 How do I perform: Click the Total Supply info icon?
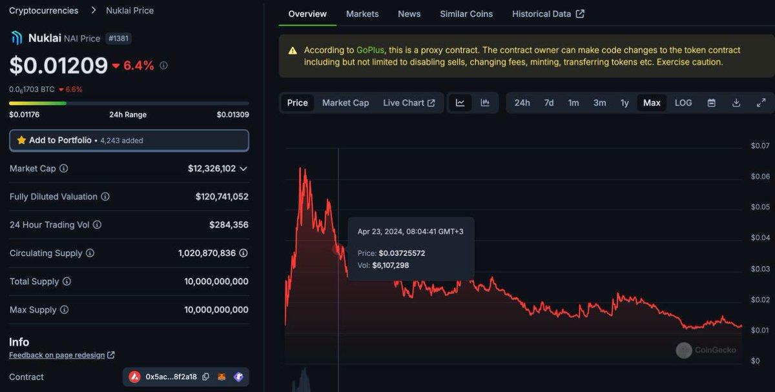tap(67, 282)
